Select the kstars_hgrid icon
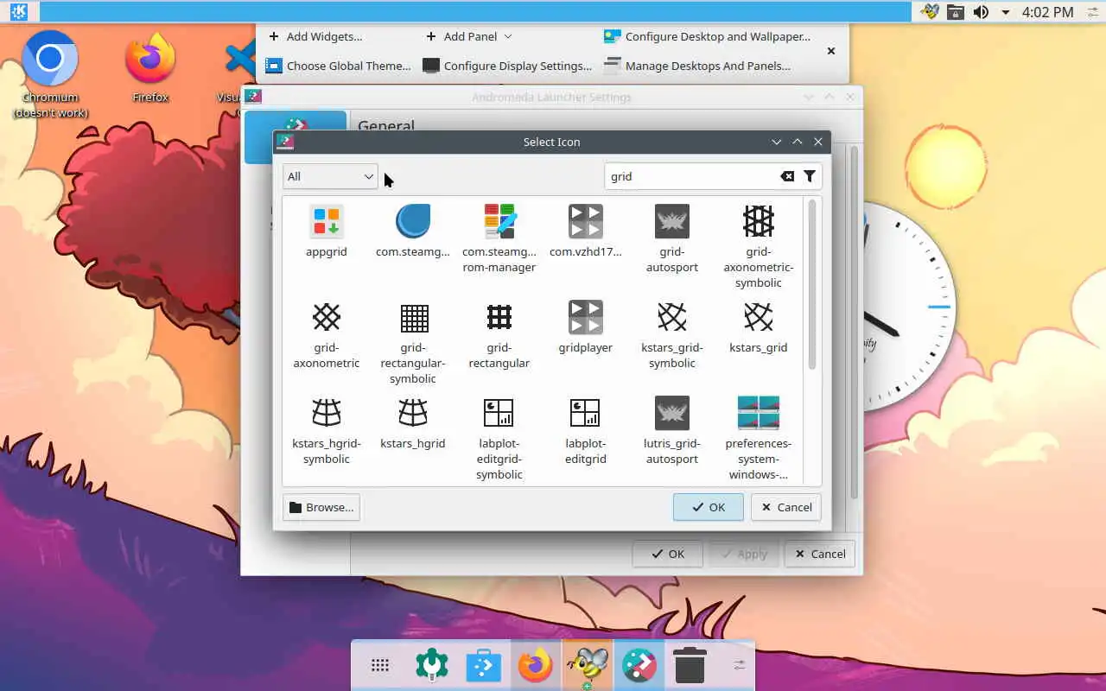The image size is (1106, 691). tap(413, 414)
